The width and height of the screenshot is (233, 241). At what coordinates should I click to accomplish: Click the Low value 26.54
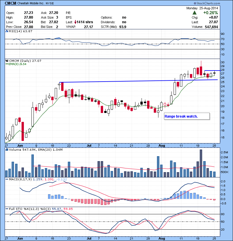point(29,22)
